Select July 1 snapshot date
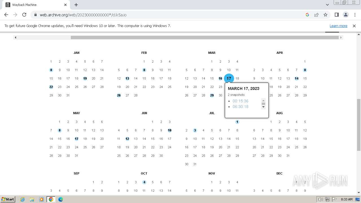The height and width of the screenshot is (203, 361). [x=237, y=122]
